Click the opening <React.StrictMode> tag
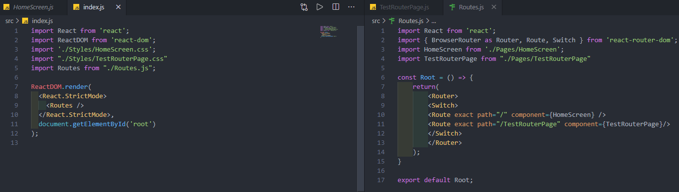This screenshot has width=679, height=192. point(73,96)
